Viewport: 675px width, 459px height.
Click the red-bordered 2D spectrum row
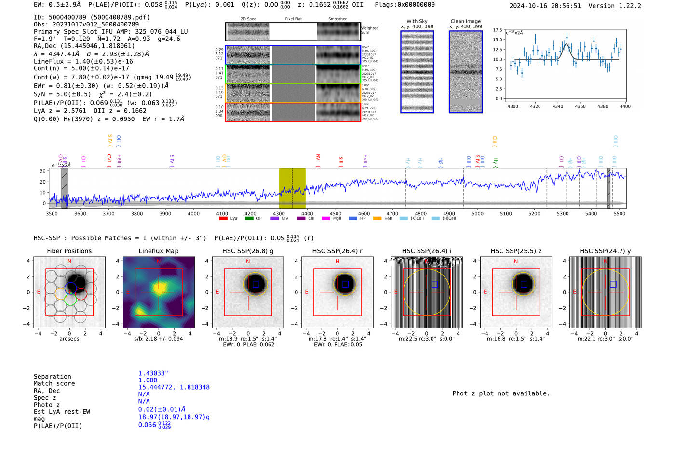293,112
